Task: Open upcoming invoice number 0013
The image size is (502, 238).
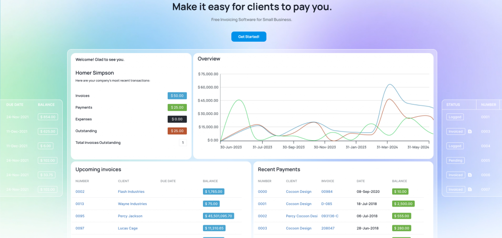Action: tap(80, 204)
